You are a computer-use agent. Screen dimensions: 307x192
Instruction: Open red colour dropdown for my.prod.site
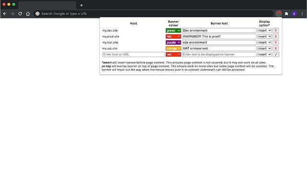click(x=173, y=36)
